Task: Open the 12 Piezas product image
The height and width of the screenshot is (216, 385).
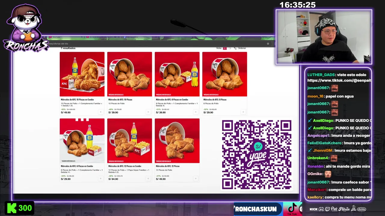Action: pyautogui.click(x=177, y=141)
